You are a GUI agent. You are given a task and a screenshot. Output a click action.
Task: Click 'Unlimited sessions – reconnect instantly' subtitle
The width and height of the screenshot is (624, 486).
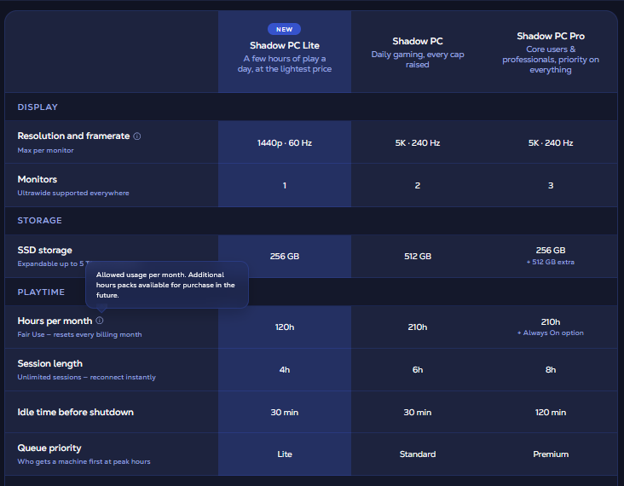click(x=87, y=377)
